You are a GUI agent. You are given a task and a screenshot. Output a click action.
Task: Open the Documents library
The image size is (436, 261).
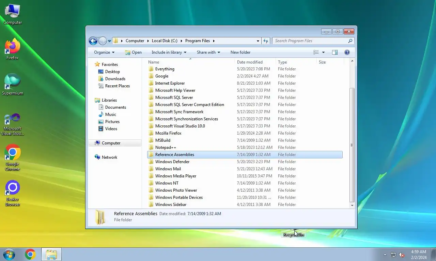point(115,107)
